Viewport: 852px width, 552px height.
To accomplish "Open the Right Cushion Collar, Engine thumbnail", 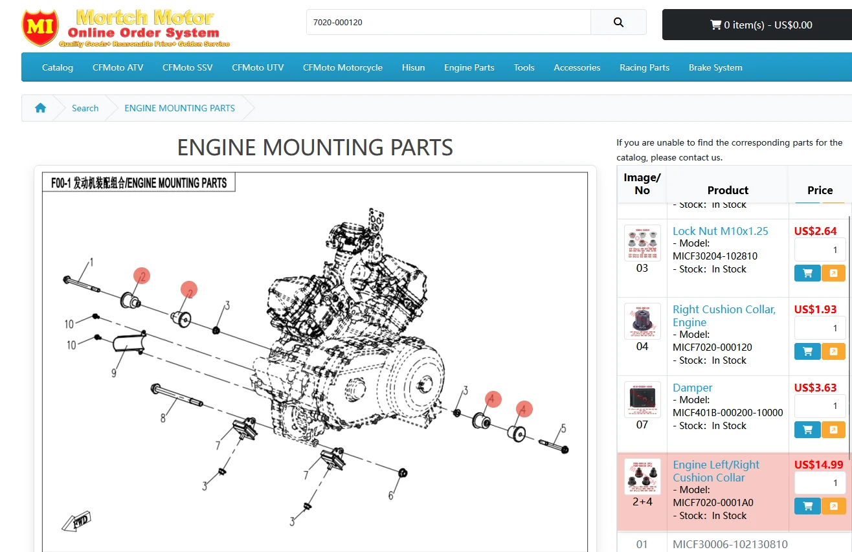I will click(642, 321).
